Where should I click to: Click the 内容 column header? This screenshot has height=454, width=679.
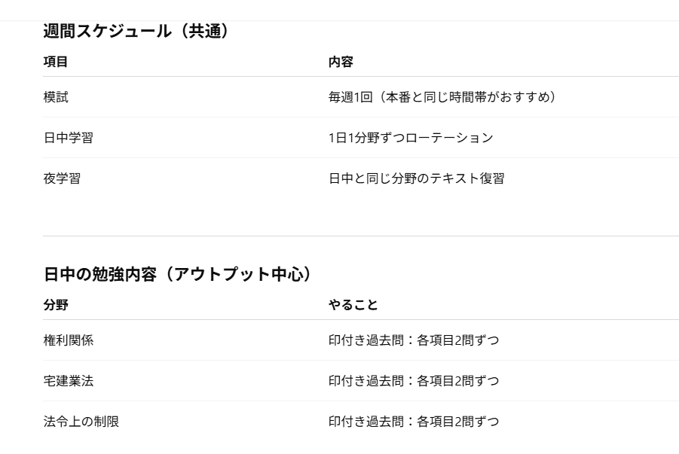341,62
